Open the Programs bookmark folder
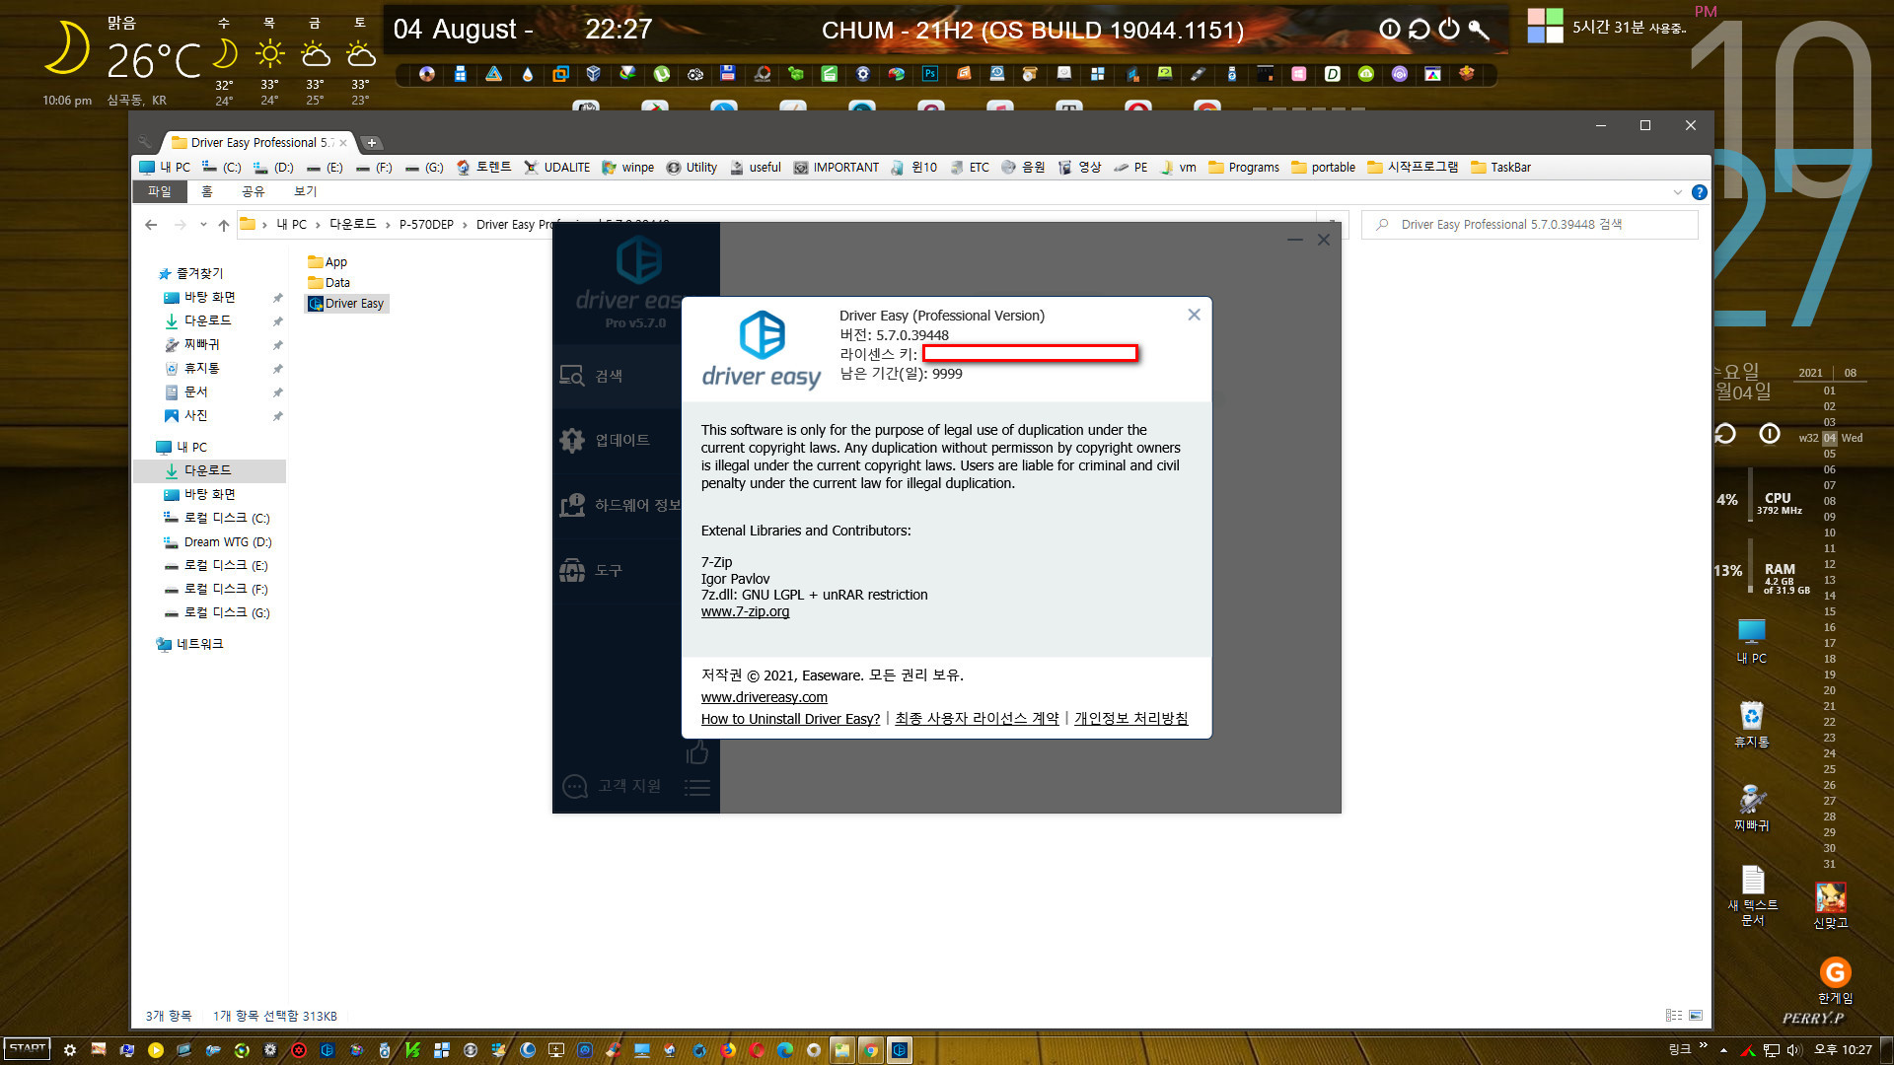 pyautogui.click(x=1244, y=168)
